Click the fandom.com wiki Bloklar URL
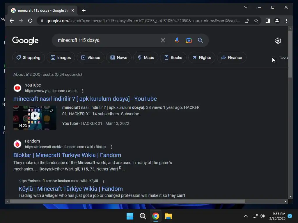298x223 pixels. click(x=65, y=147)
